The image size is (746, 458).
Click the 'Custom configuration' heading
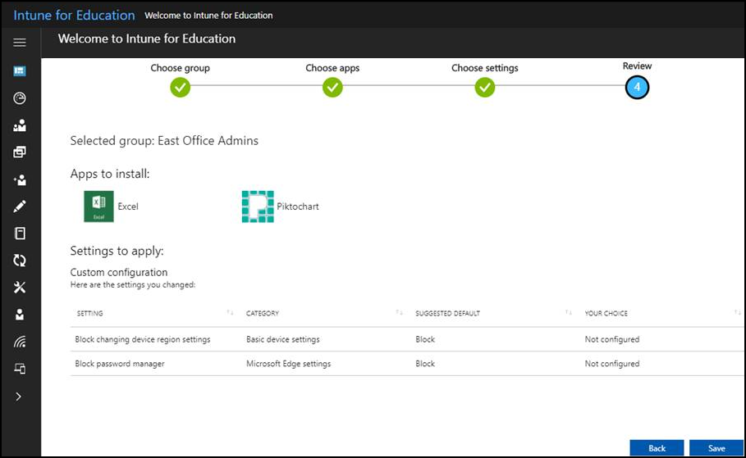click(119, 272)
